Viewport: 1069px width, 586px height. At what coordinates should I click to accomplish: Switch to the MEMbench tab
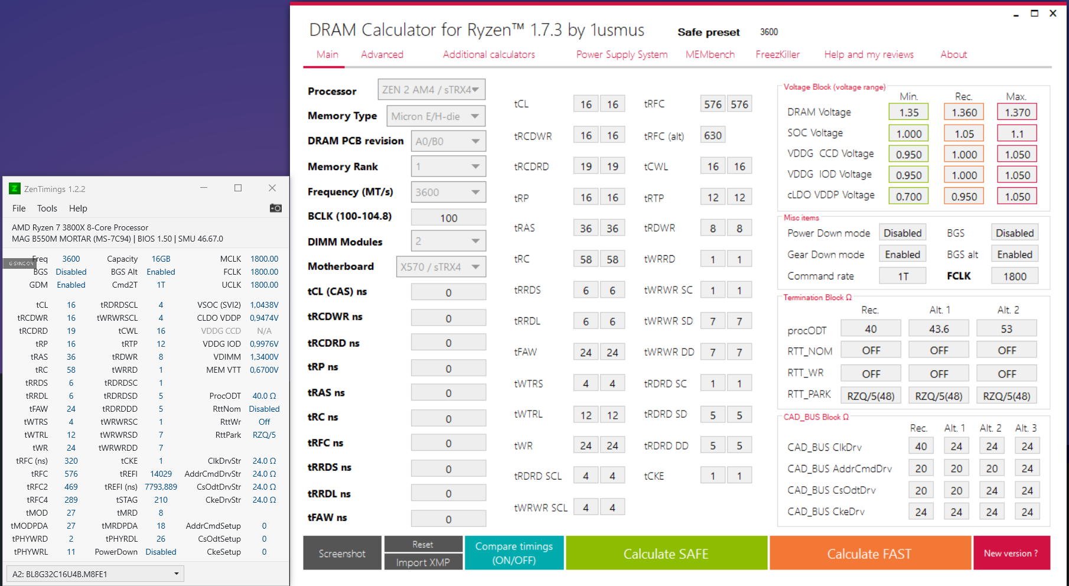click(710, 54)
